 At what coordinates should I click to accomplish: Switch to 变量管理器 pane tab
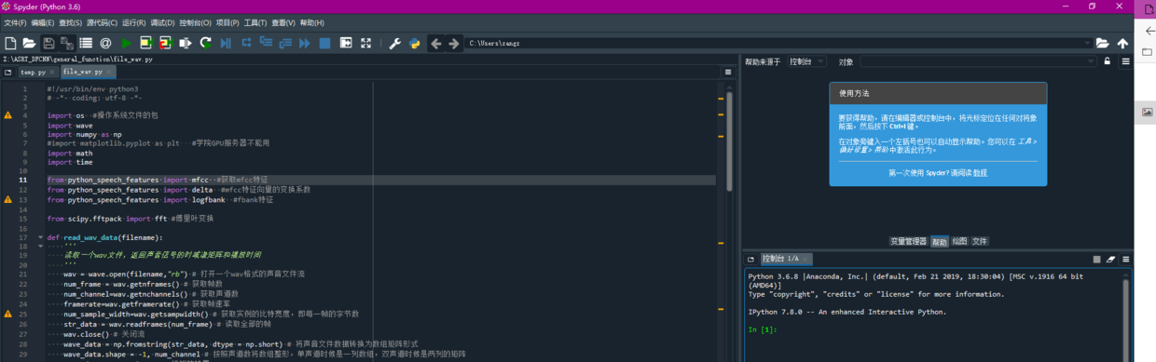pos(908,241)
